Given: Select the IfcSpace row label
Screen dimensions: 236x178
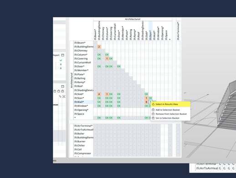Looking at the screenshot, I should (x=79, y=114).
